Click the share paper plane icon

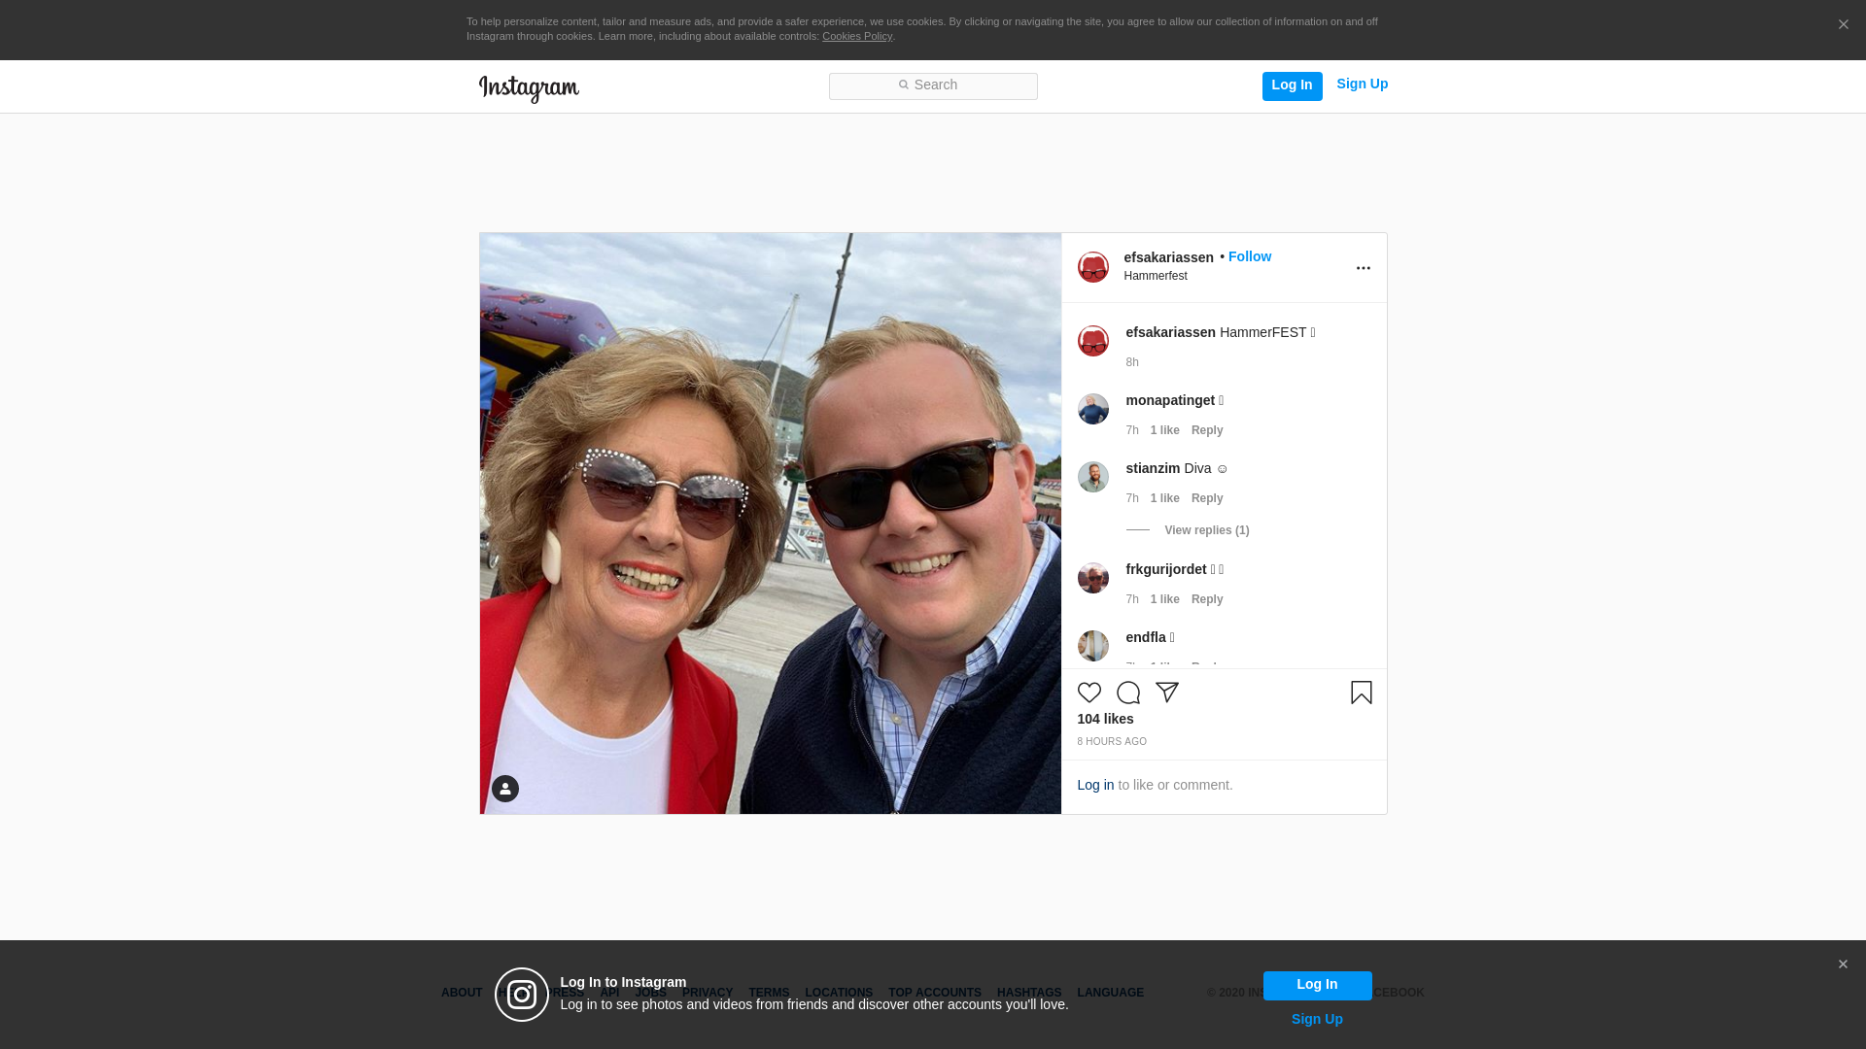point(1166,693)
